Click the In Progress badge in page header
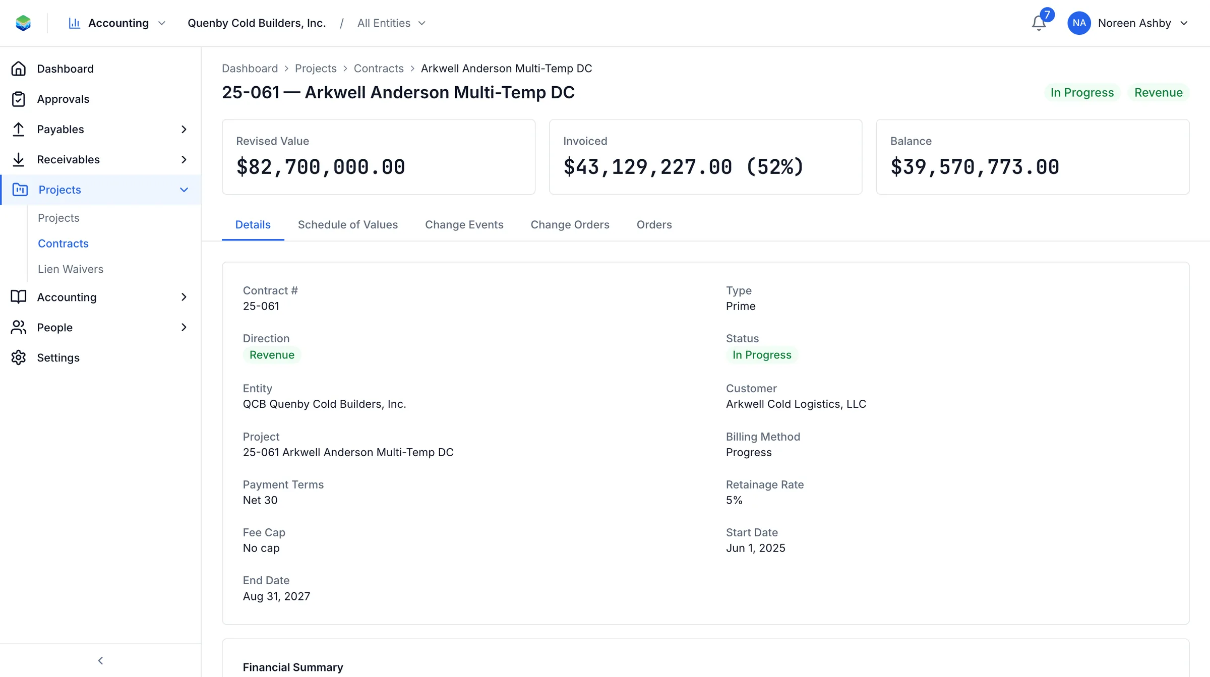The width and height of the screenshot is (1210, 677). [x=1082, y=92]
